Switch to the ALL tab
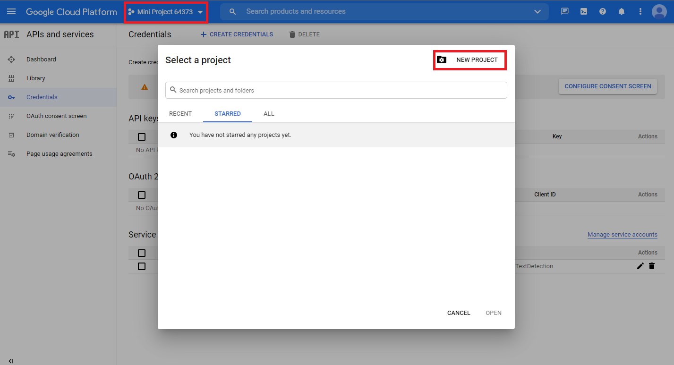 pos(269,114)
